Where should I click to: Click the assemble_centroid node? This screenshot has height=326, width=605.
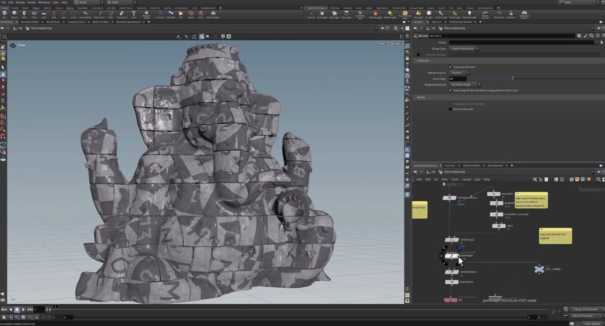point(497,214)
